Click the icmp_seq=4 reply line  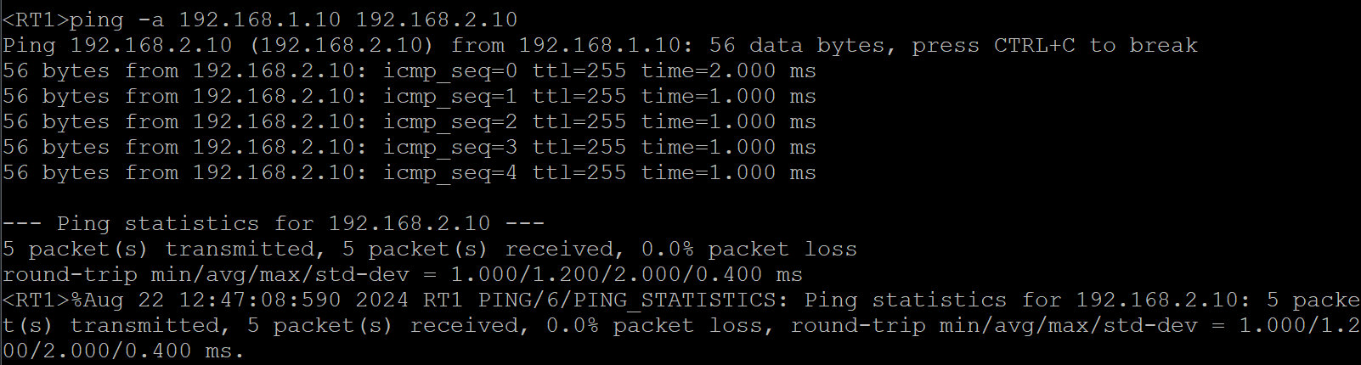(408, 172)
